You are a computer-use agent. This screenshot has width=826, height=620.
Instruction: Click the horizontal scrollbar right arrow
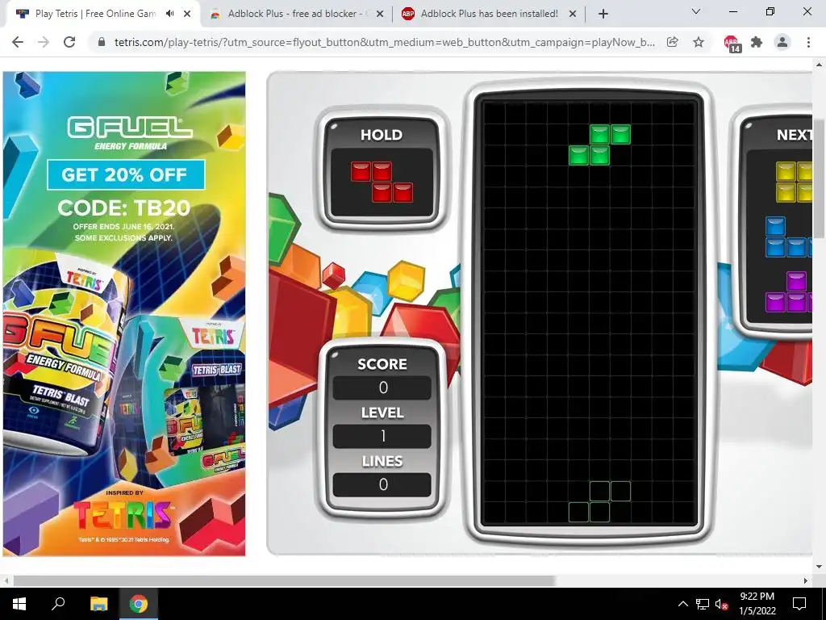coord(806,580)
